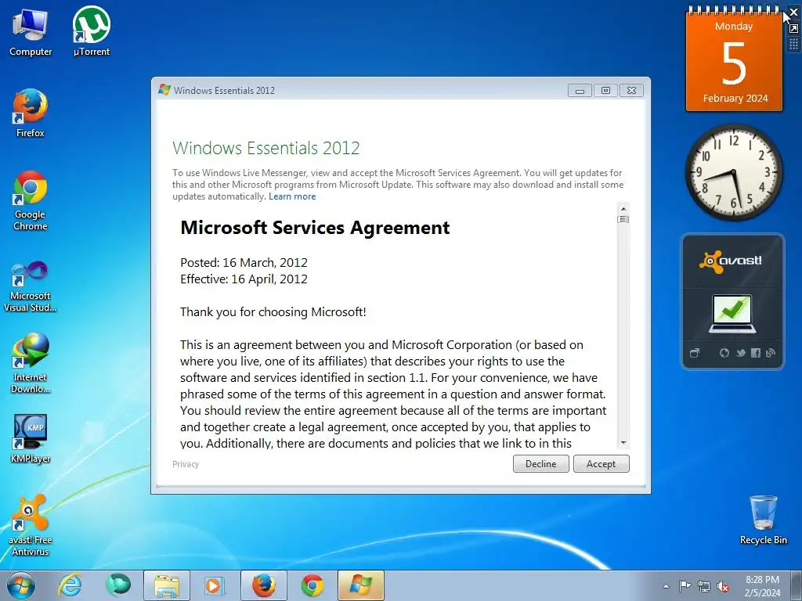The image size is (802, 601).
Task: Launch µTorrent from the desktop
Action: click(x=92, y=32)
